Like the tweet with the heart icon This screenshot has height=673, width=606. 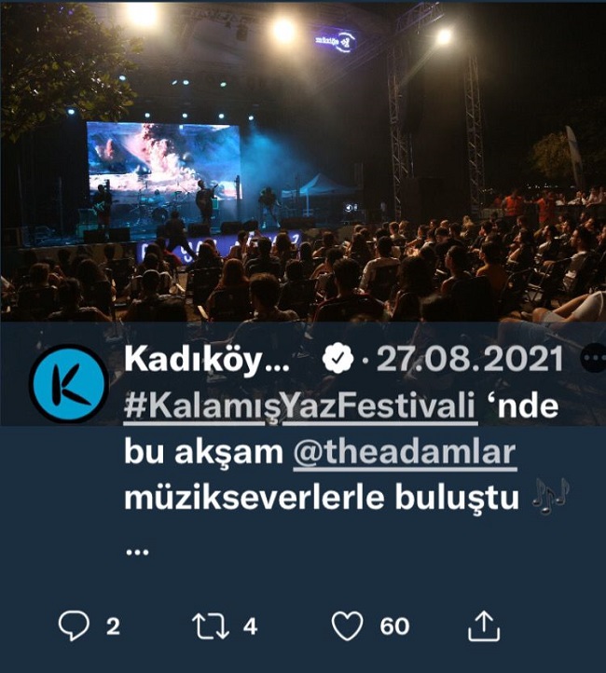click(348, 626)
